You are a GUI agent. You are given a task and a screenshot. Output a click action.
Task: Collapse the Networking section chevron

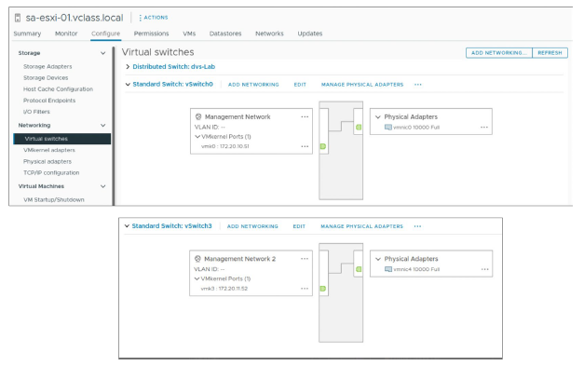102,126
